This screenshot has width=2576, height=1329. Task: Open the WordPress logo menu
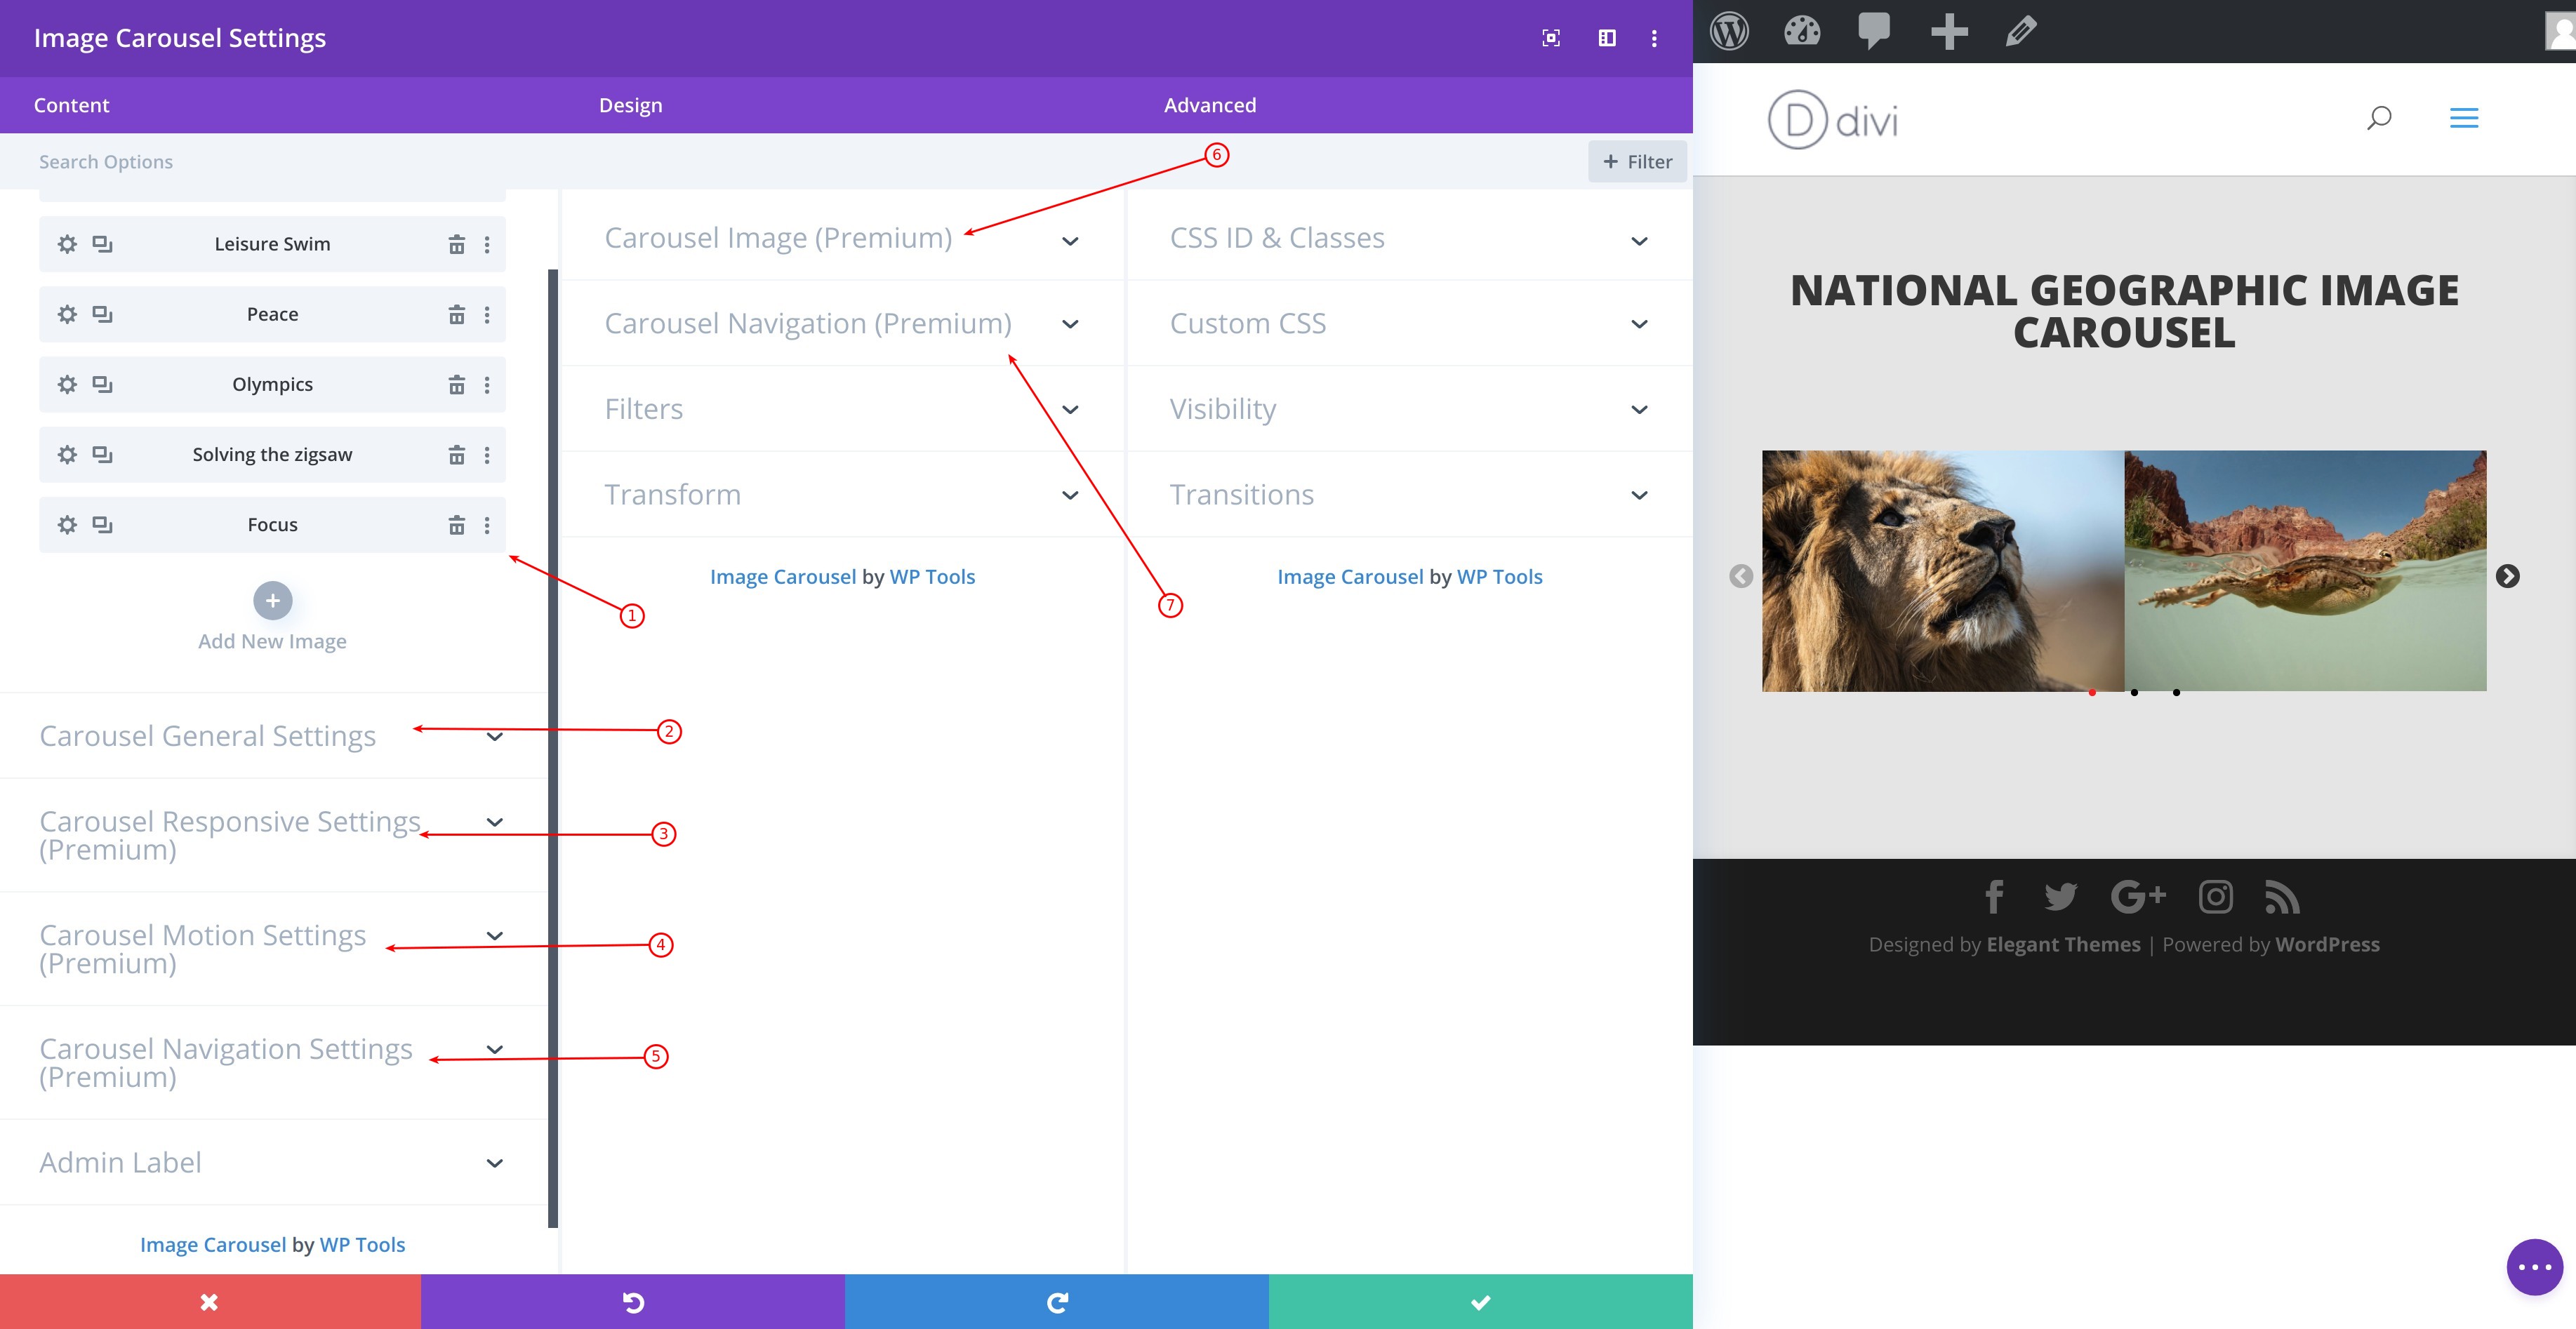tap(1729, 31)
